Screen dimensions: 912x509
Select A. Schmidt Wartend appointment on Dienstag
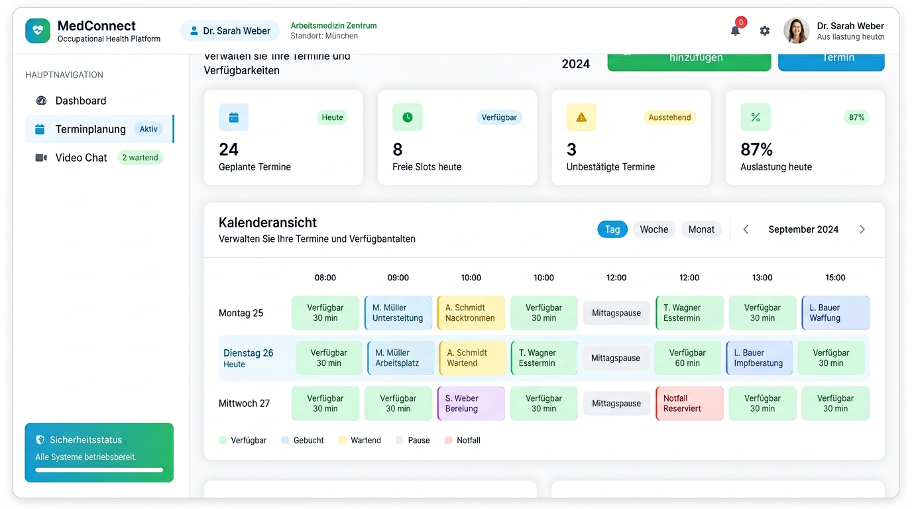[x=472, y=358]
